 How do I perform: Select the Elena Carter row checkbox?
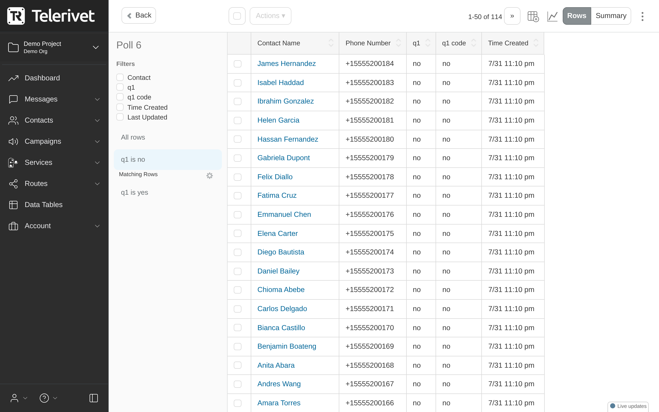click(x=237, y=234)
